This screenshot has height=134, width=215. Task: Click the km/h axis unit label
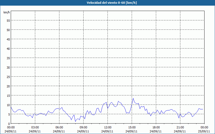[6, 12]
